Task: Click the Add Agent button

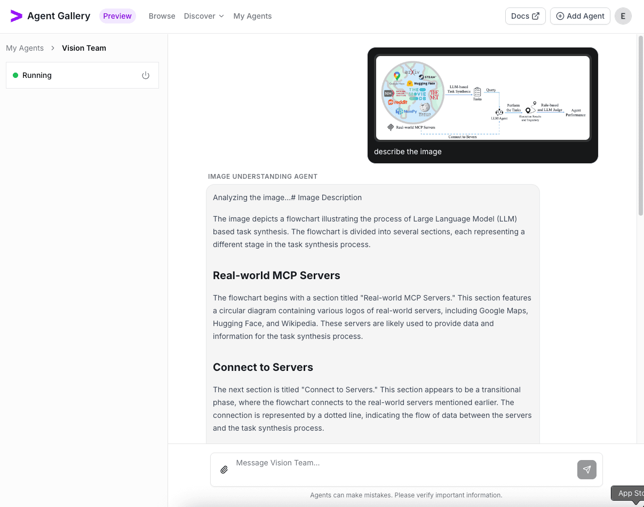Action: point(580,16)
